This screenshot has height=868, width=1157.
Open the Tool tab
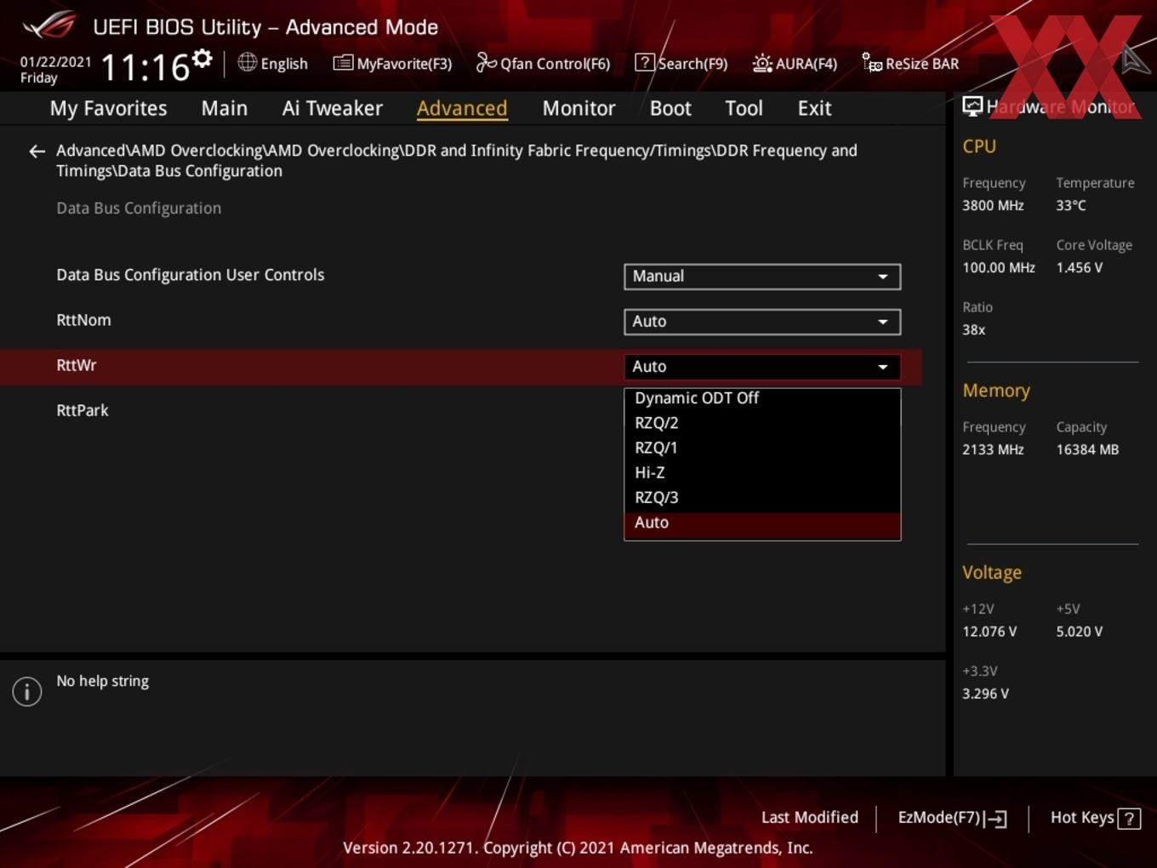pyautogui.click(x=744, y=108)
